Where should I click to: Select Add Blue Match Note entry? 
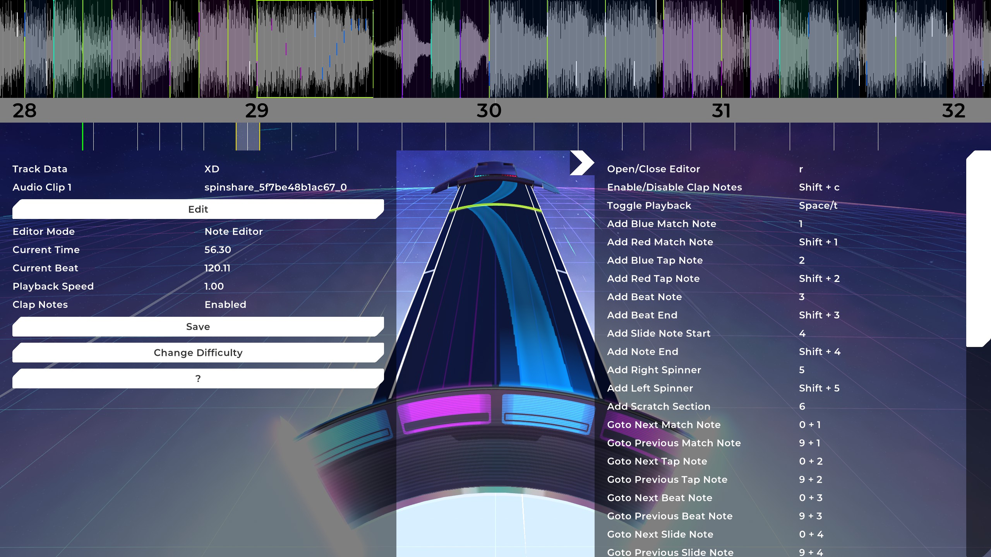point(661,224)
